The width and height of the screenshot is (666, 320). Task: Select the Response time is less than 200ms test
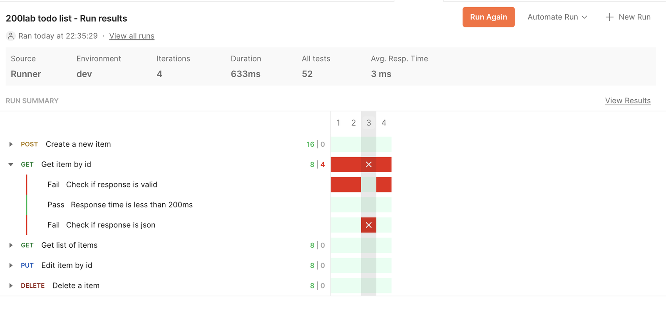click(132, 205)
